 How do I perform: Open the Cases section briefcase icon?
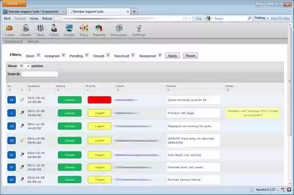click(9, 28)
